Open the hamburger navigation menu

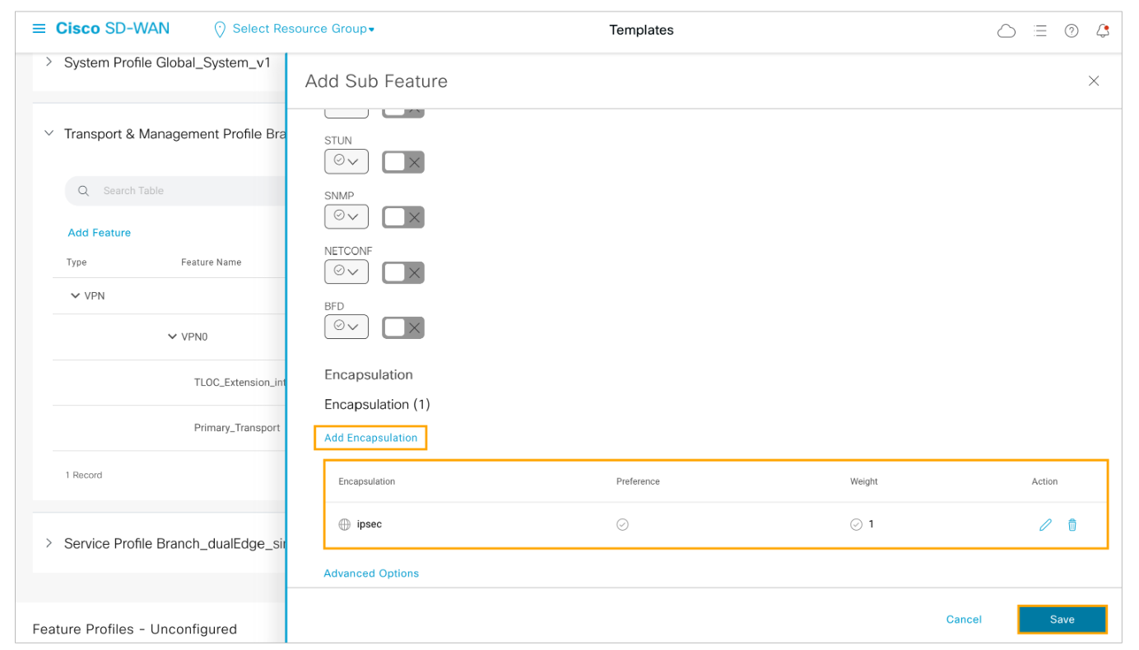tap(39, 29)
